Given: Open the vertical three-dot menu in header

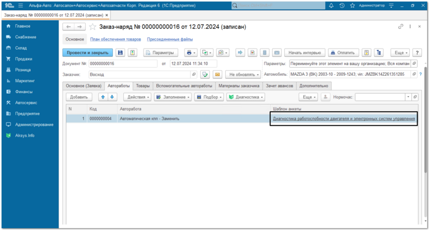Looking at the screenshot, I should tap(410, 26).
